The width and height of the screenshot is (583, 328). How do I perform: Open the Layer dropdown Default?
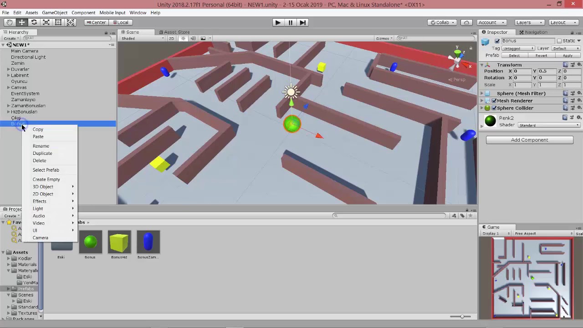[x=566, y=48]
